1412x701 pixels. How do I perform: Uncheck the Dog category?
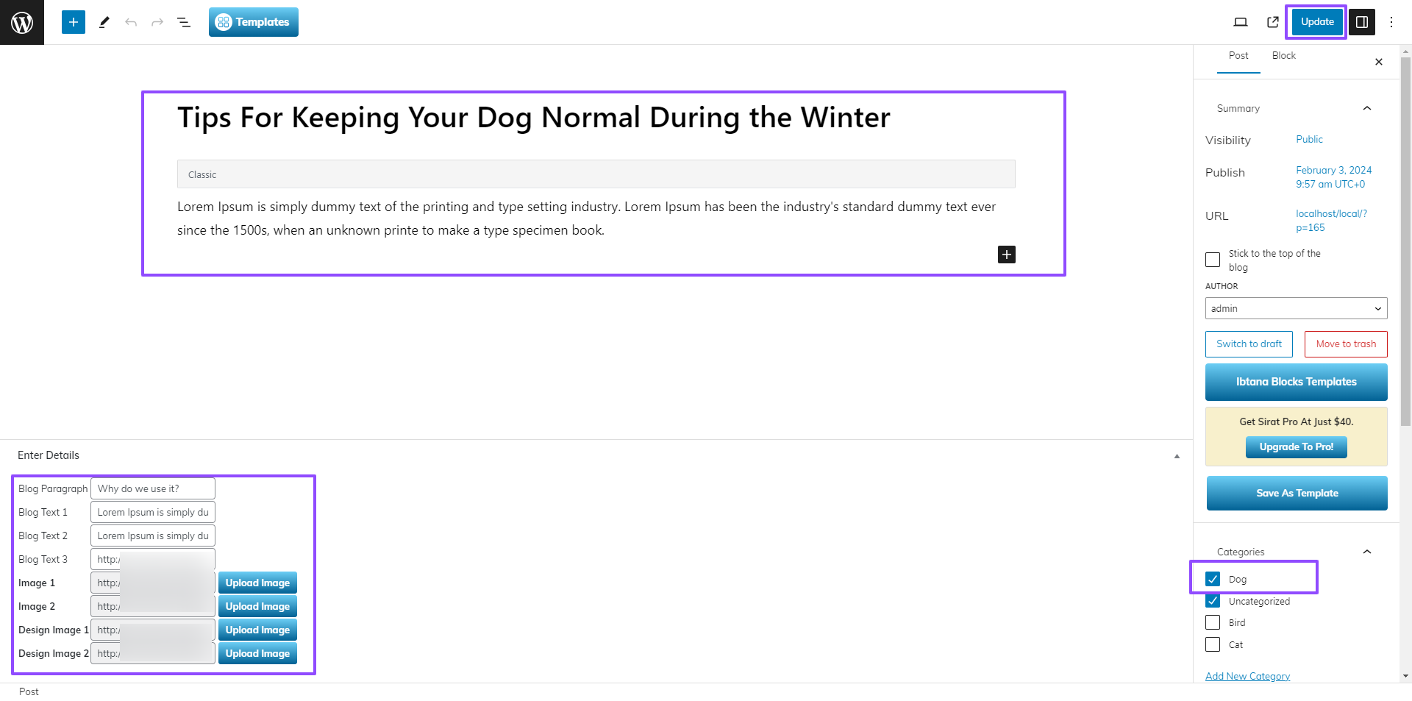pyautogui.click(x=1213, y=579)
